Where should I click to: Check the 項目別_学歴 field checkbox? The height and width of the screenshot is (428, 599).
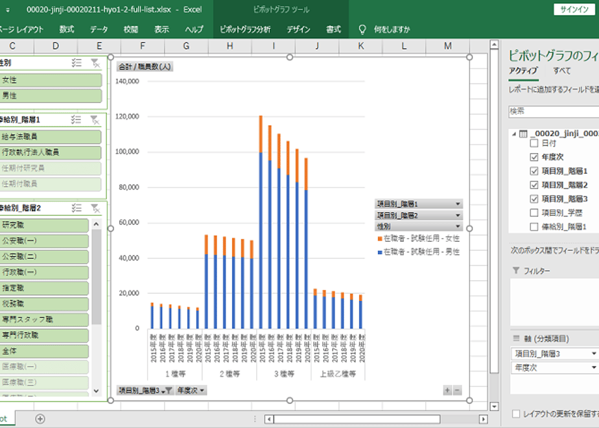point(534,213)
